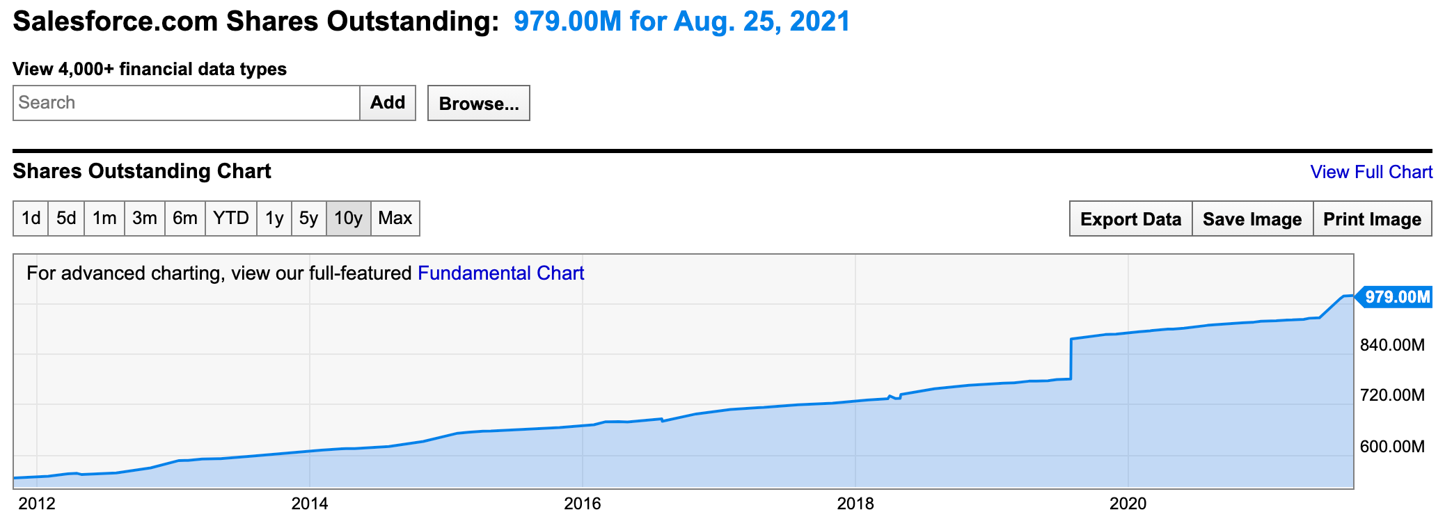1445x526 pixels.
Task: Select the 1y time range
Action: [x=274, y=218]
